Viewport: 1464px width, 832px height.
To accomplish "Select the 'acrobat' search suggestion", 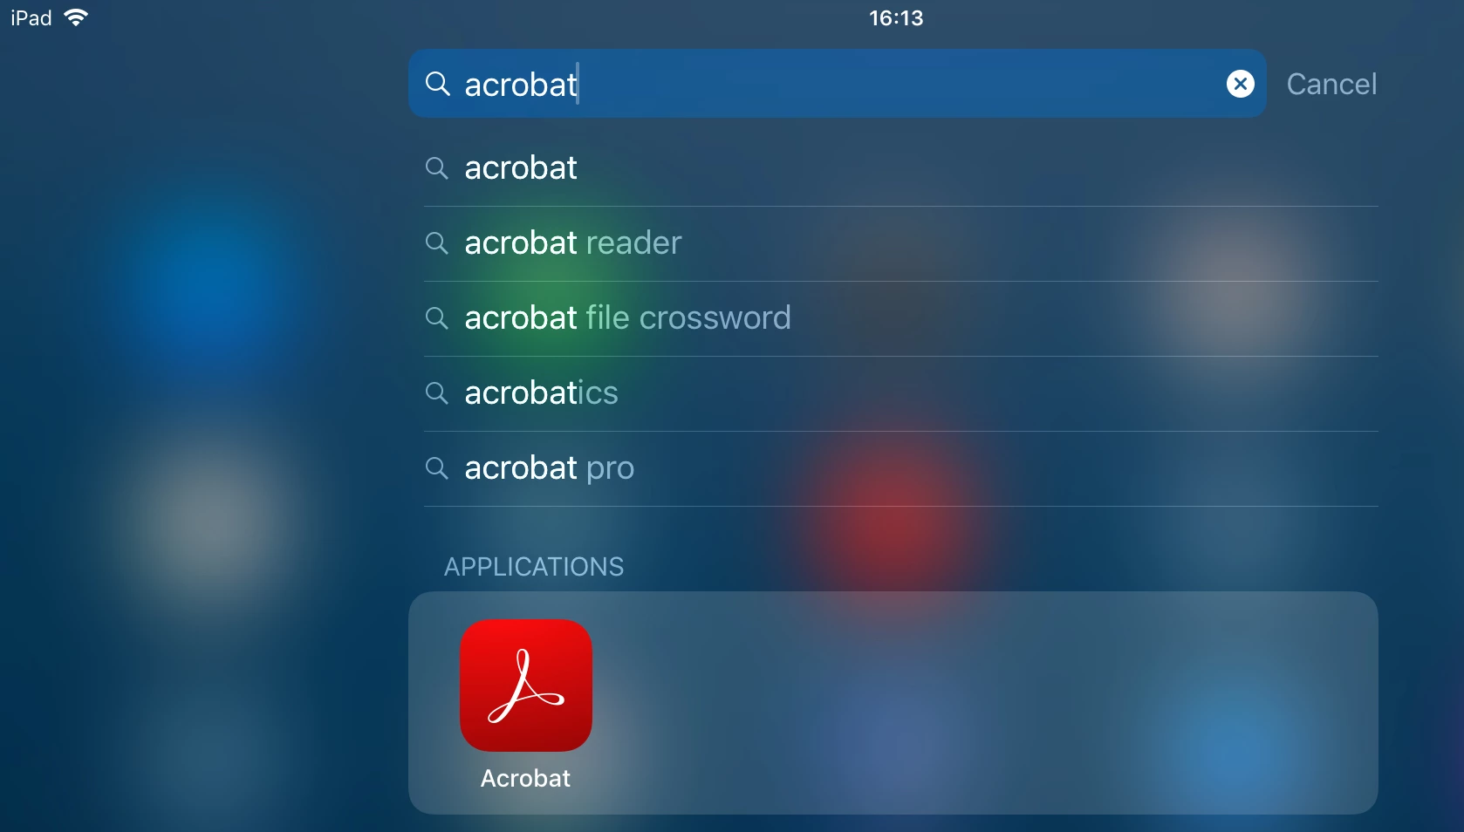I will coord(900,168).
